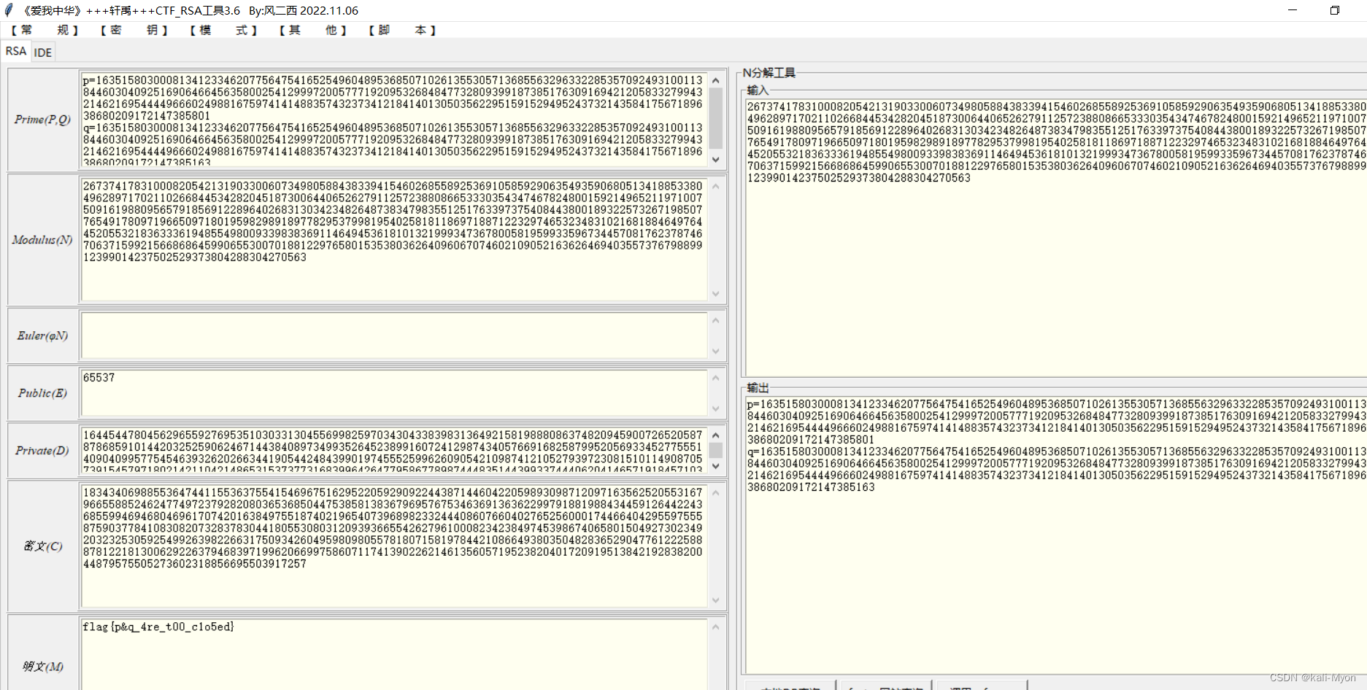
Task: Click the Prime(P,Q) label button
Action: click(42, 119)
